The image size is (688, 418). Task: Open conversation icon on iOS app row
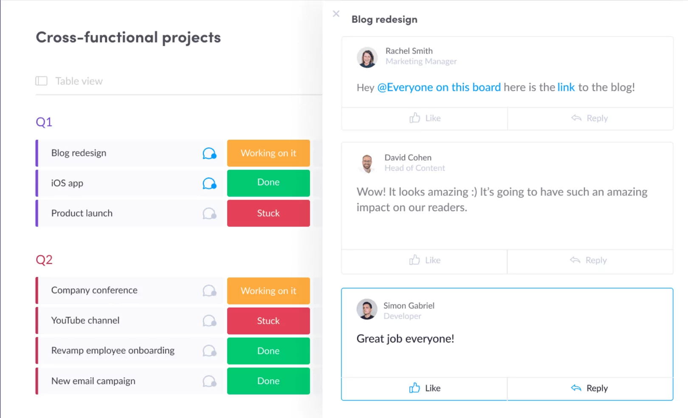coord(209,184)
